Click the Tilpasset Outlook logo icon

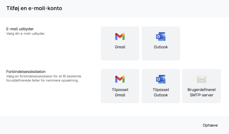point(161,79)
